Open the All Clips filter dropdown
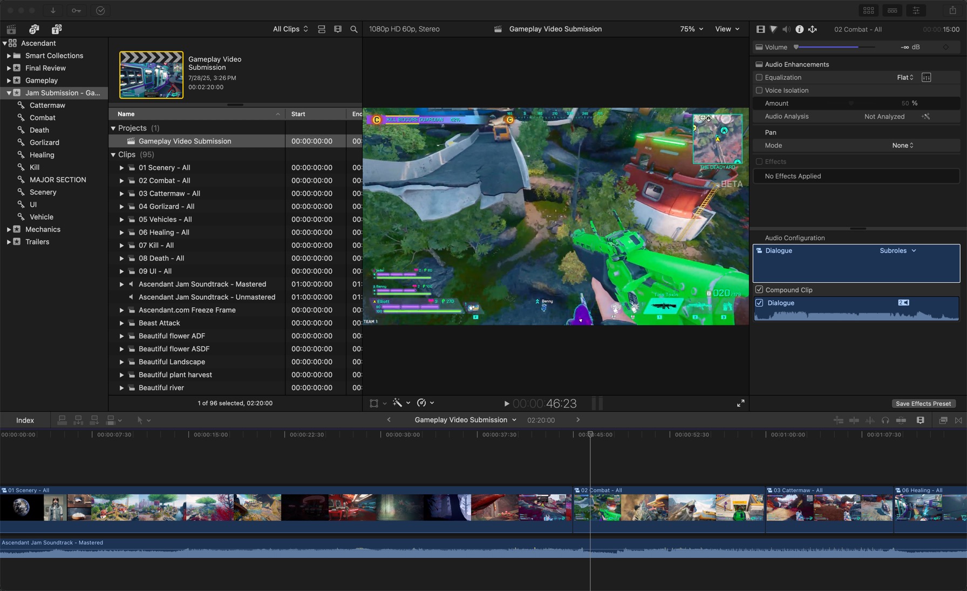Image resolution: width=967 pixels, height=591 pixels. point(290,29)
